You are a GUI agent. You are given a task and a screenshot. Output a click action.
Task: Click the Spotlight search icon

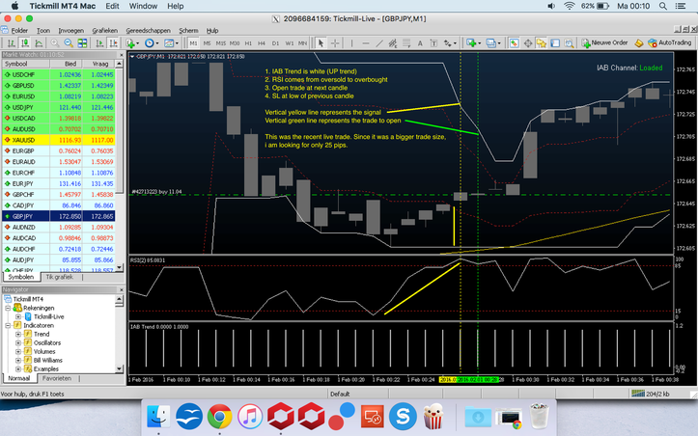663,6
